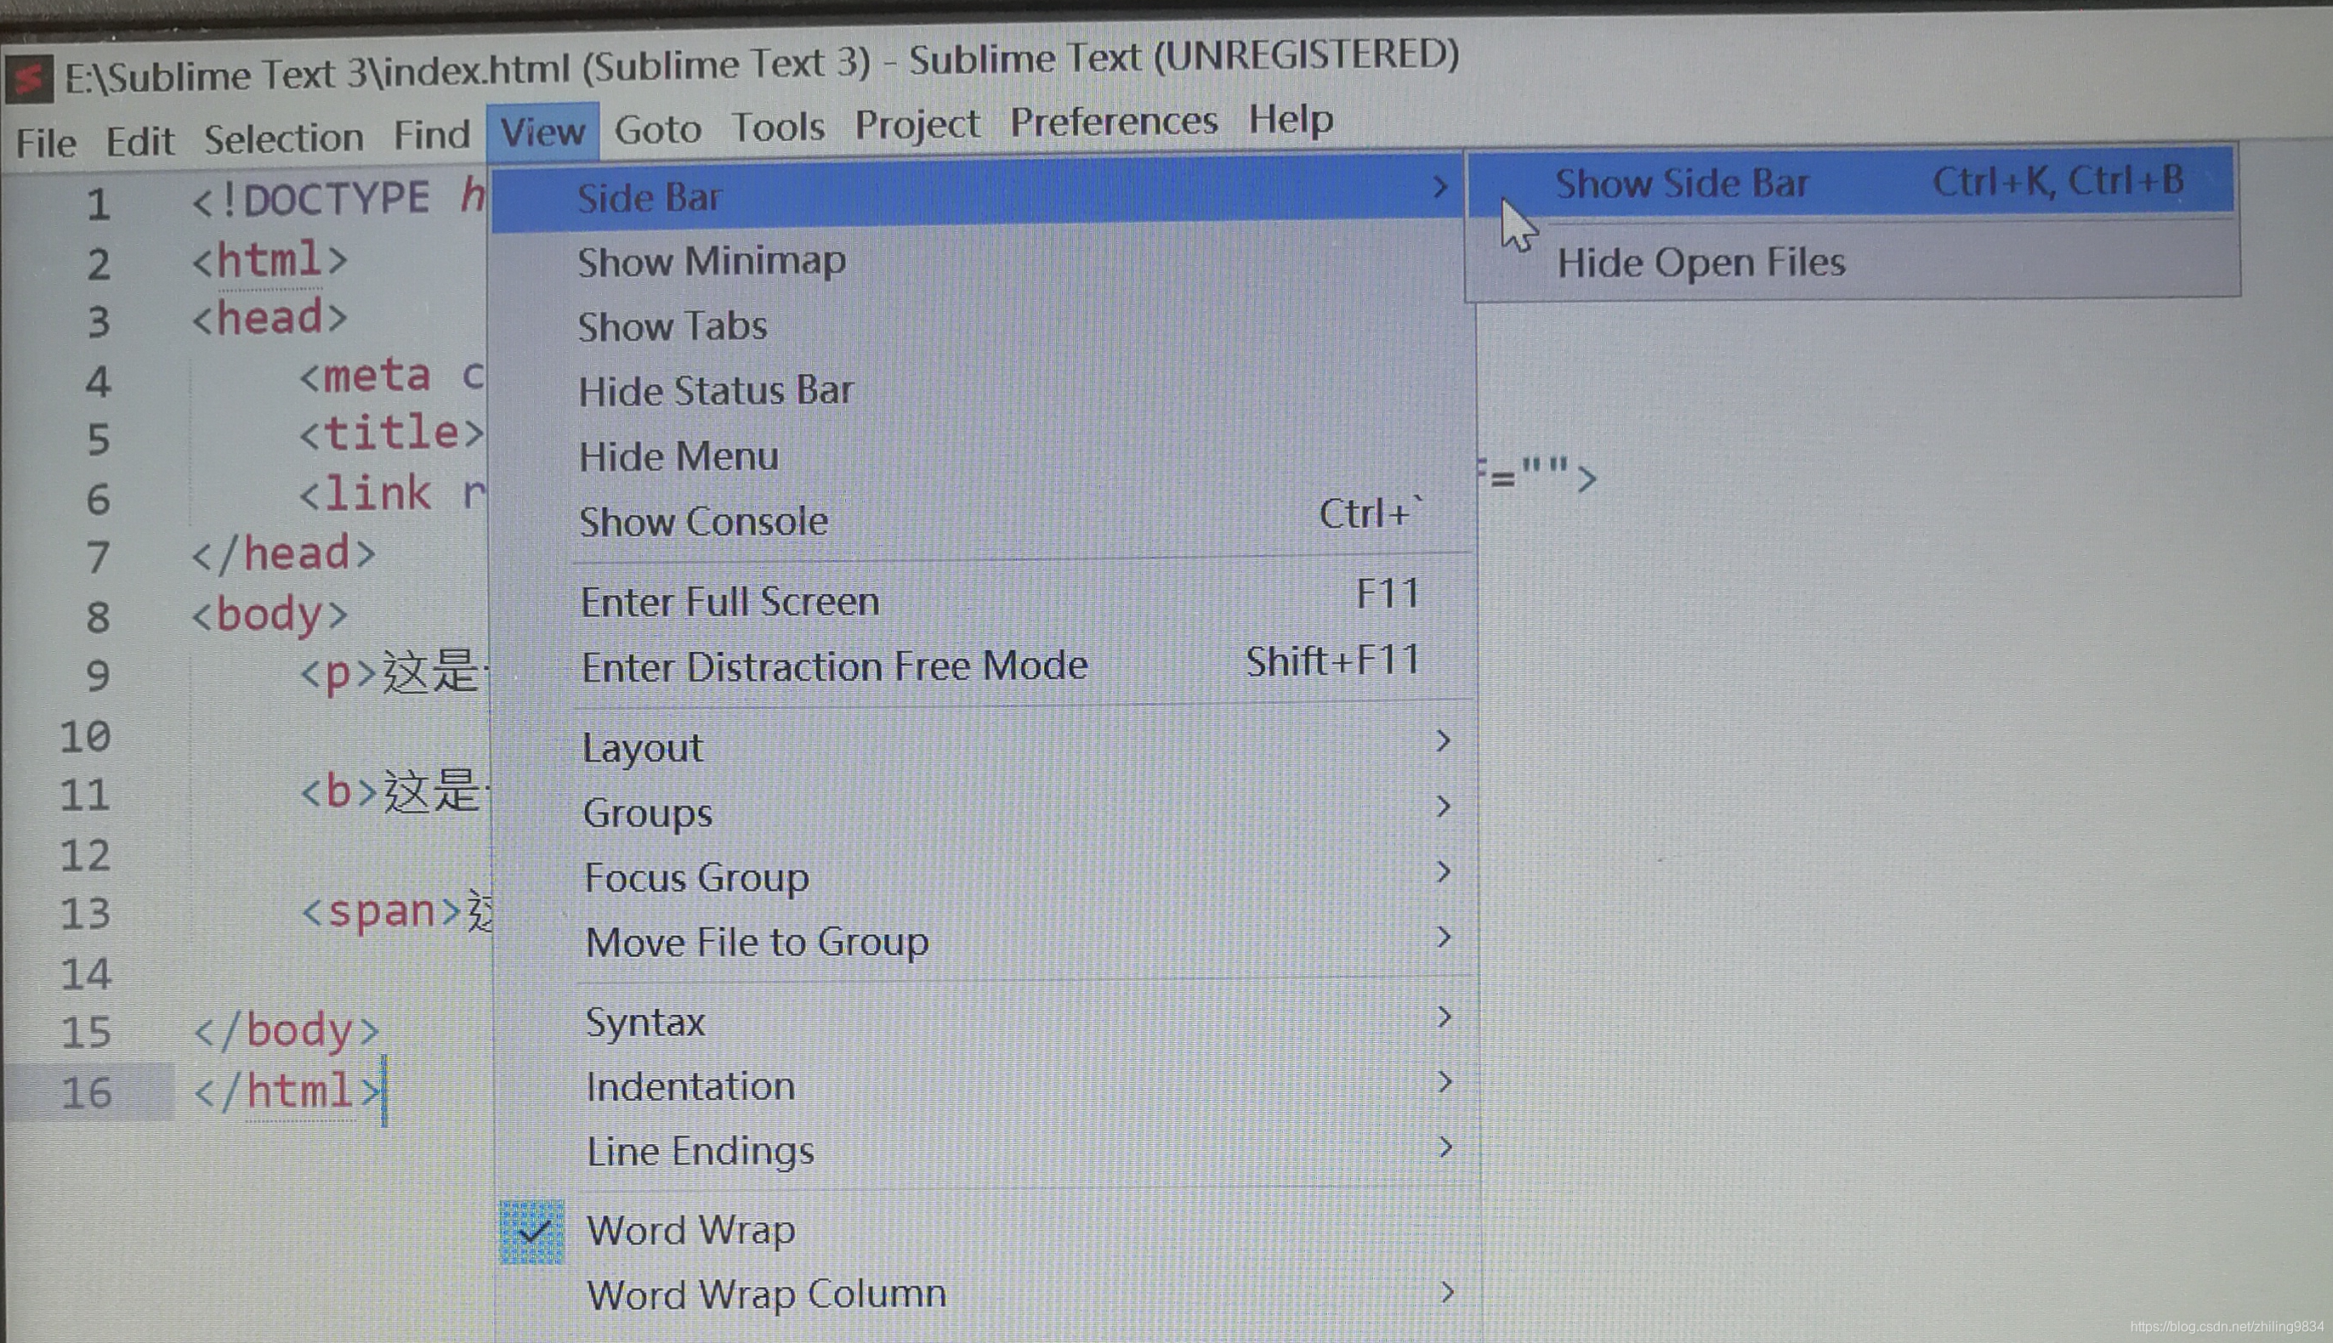Click line number 16 in gutter
This screenshot has width=2333, height=1343.
pos(86,1093)
